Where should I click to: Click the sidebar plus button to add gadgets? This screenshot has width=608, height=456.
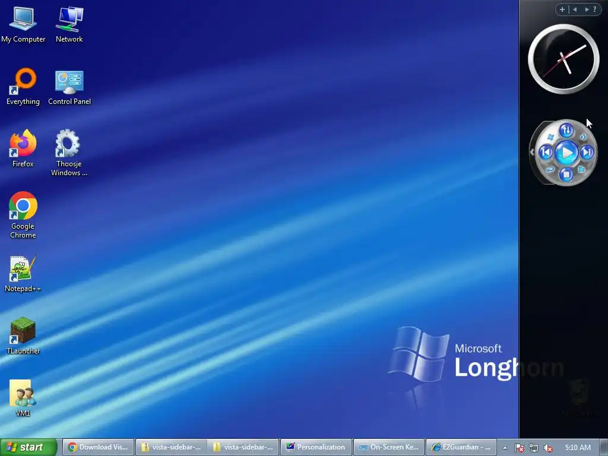tap(562, 9)
